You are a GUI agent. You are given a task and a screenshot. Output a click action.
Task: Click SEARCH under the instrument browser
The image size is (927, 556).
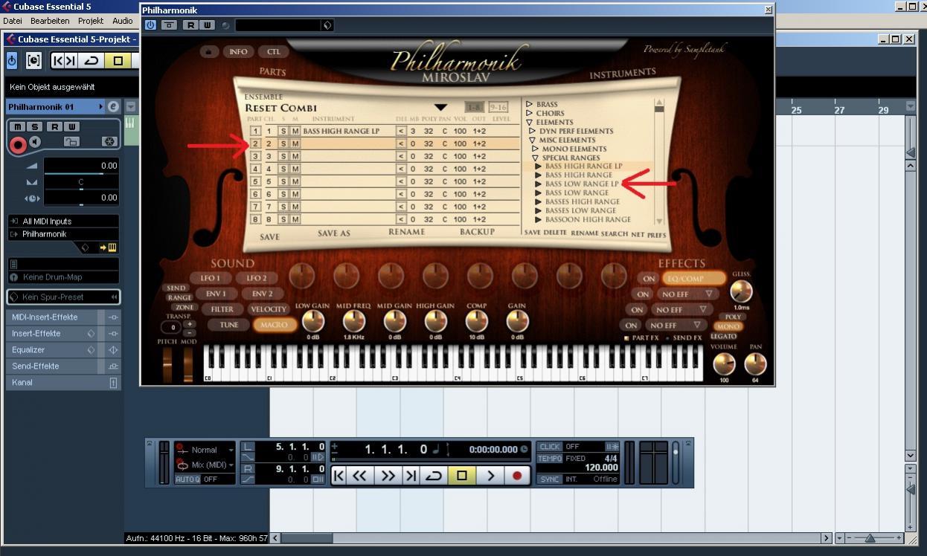(615, 233)
